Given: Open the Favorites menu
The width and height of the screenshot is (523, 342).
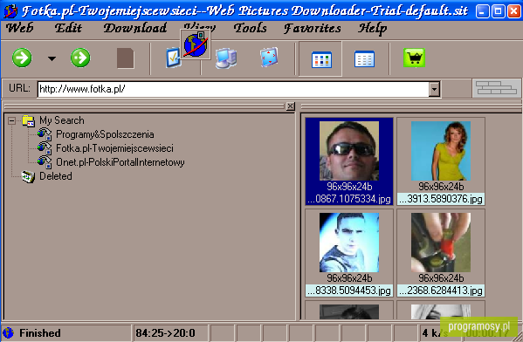Looking at the screenshot, I should 313,28.
